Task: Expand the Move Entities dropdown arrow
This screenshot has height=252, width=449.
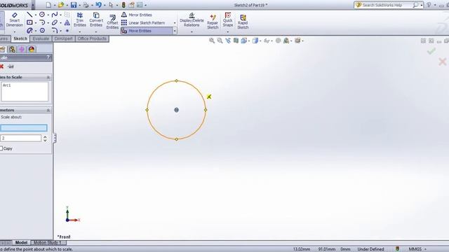Action: tap(175, 31)
